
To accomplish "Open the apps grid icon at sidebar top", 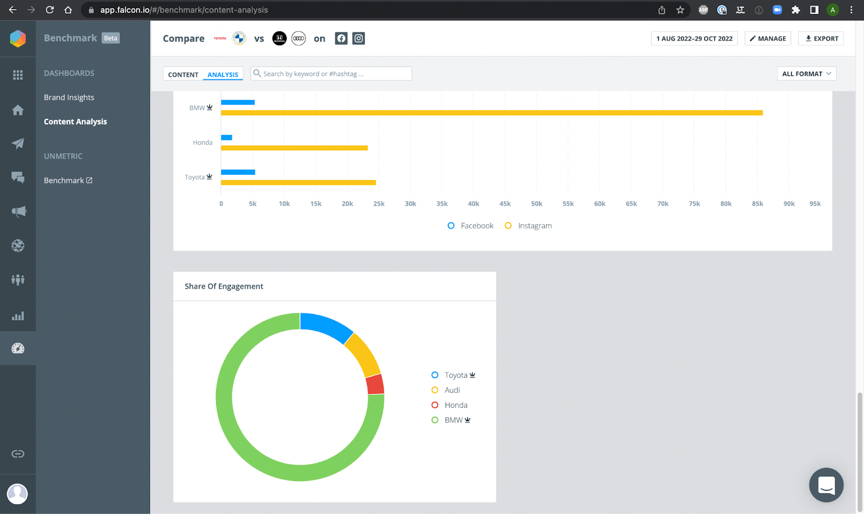I will (x=18, y=74).
